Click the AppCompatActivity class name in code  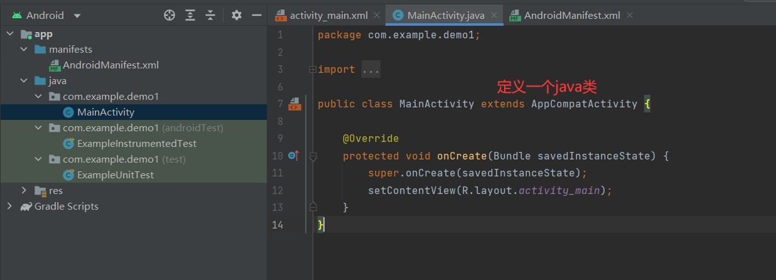pos(585,104)
